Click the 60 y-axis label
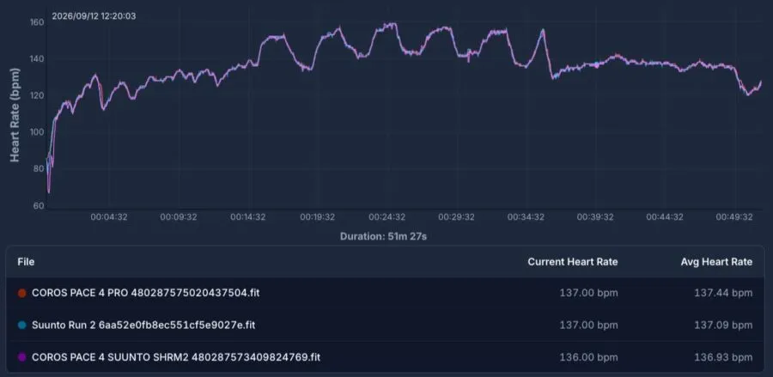This screenshot has width=773, height=377. (39, 205)
